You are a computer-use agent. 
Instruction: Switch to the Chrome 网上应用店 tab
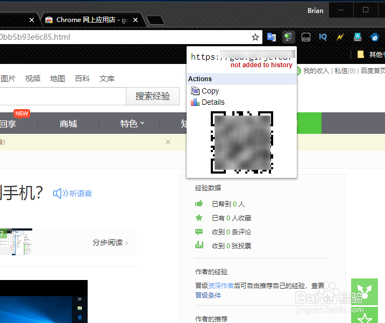tap(93, 20)
